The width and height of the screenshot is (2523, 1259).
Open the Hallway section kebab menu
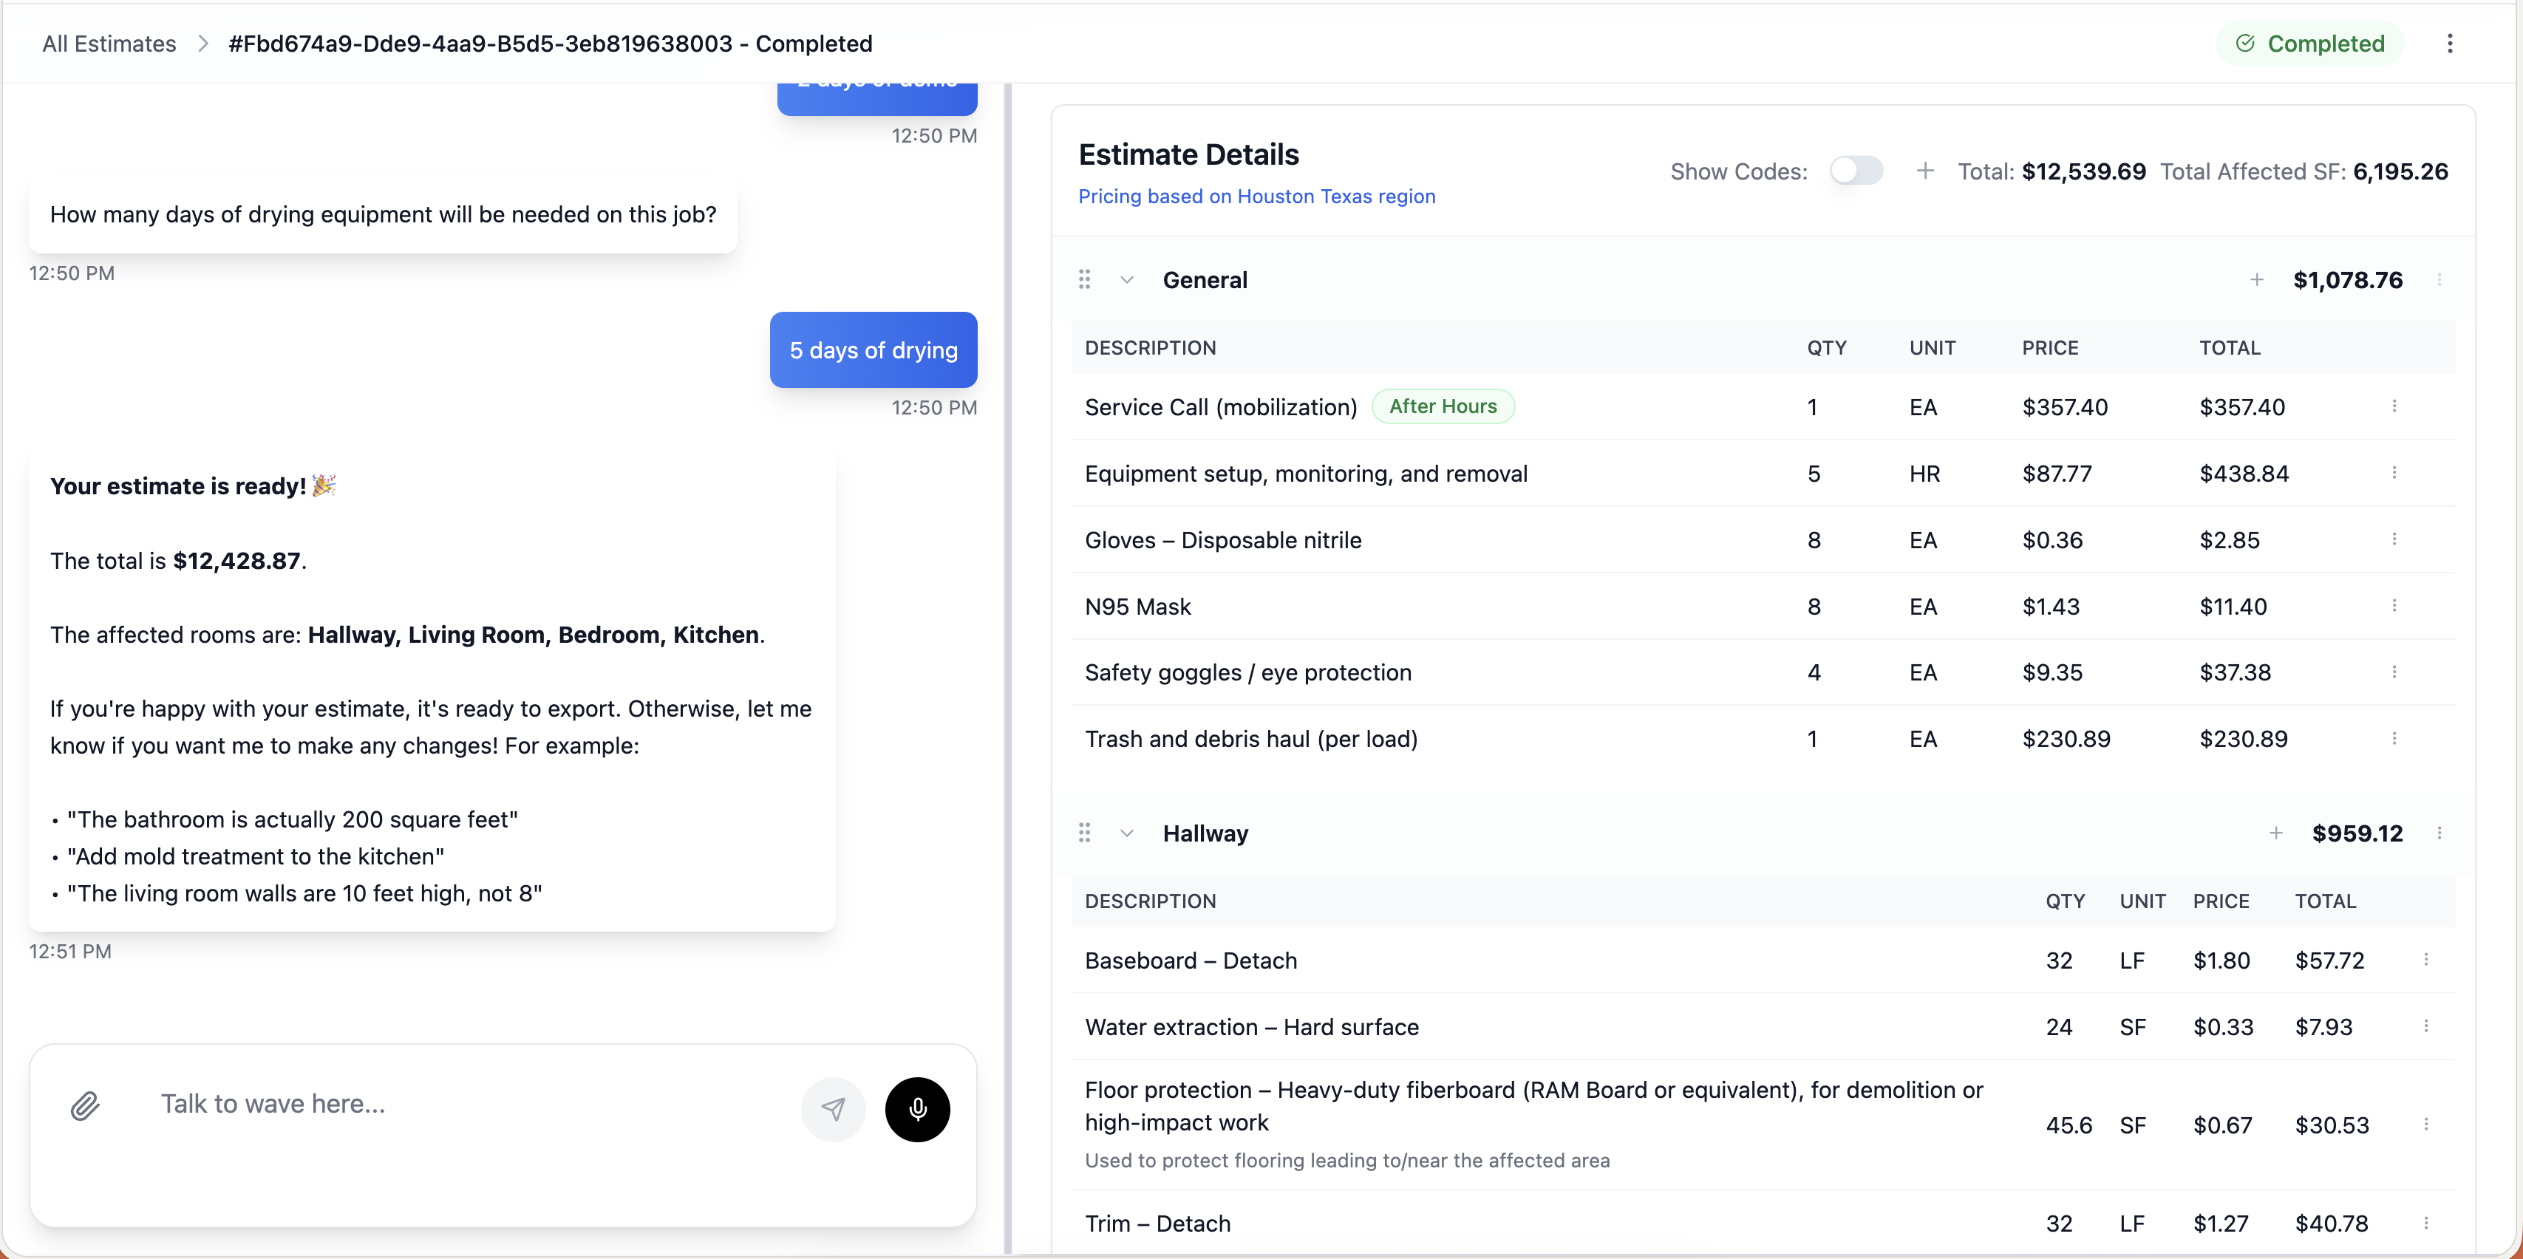click(x=2439, y=833)
